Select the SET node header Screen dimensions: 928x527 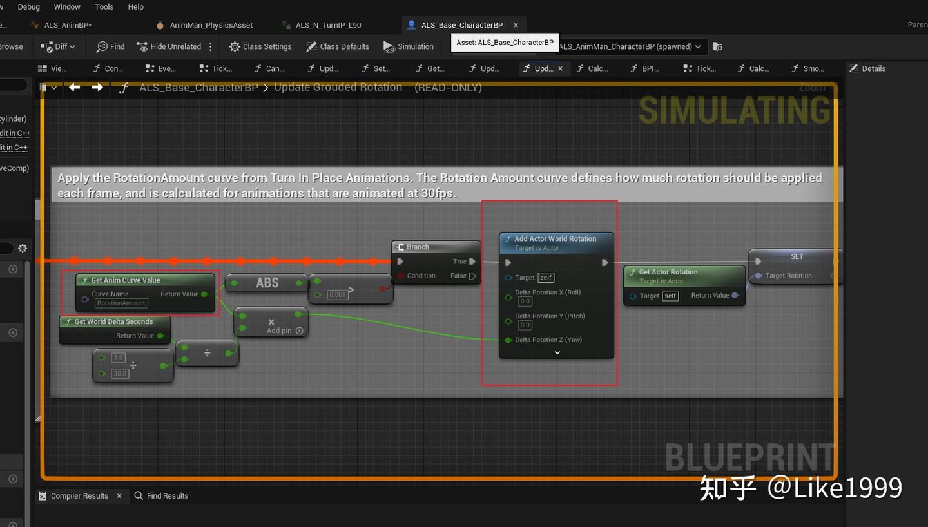point(797,256)
